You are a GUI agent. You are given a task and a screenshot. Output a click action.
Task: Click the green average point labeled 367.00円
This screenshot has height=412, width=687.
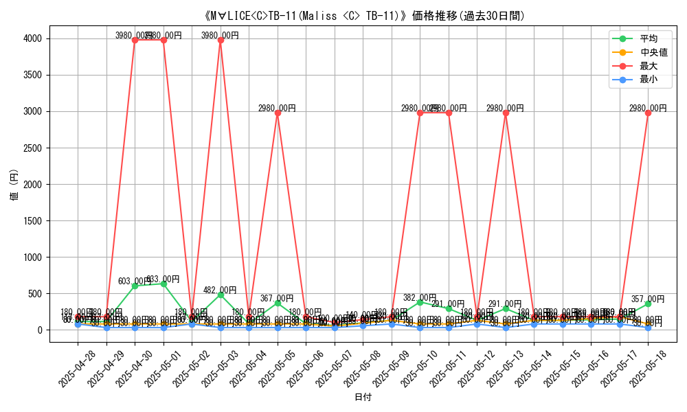click(x=278, y=304)
